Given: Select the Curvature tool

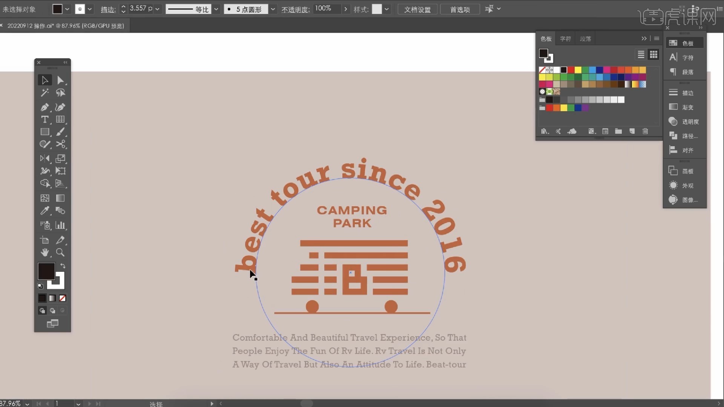Looking at the screenshot, I should coord(60,107).
